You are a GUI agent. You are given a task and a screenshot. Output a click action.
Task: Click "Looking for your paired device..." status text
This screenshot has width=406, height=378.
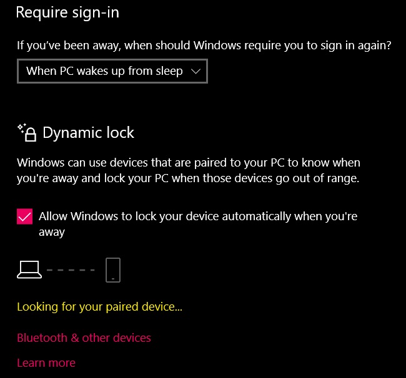(99, 307)
